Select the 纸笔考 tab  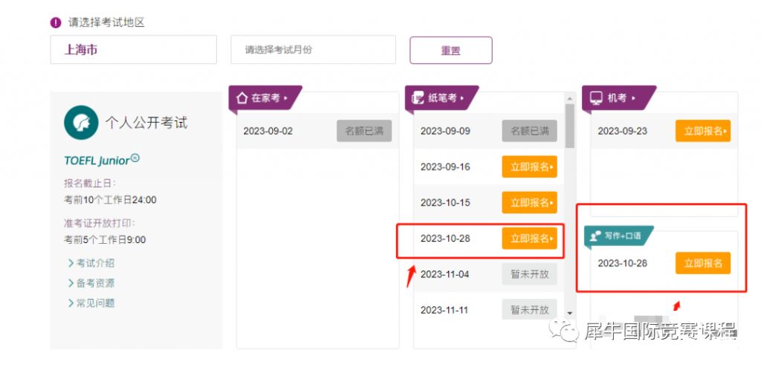[441, 99]
